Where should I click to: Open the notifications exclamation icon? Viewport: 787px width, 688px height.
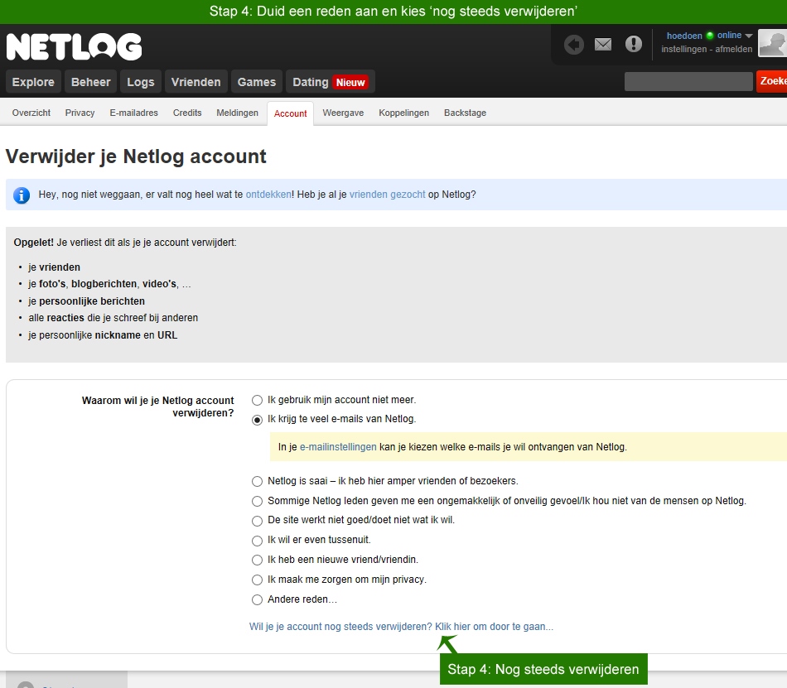click(x=634, y=44)
